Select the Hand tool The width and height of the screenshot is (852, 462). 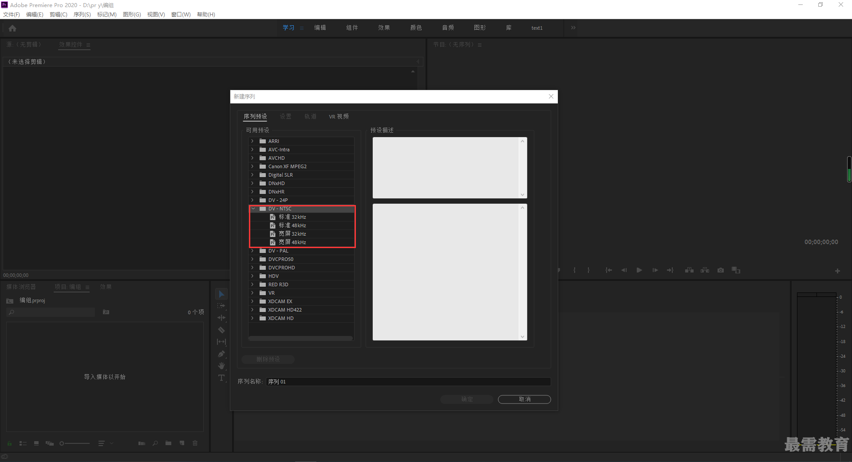click(x=221, y=366)
